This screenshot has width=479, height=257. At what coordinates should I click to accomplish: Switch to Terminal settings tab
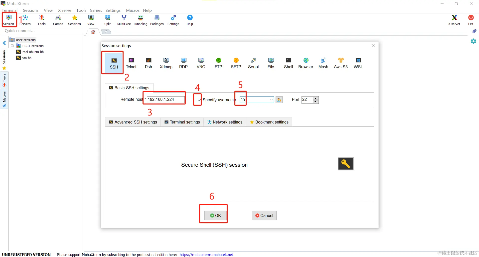pyautogui.click(x=182, y=122)
